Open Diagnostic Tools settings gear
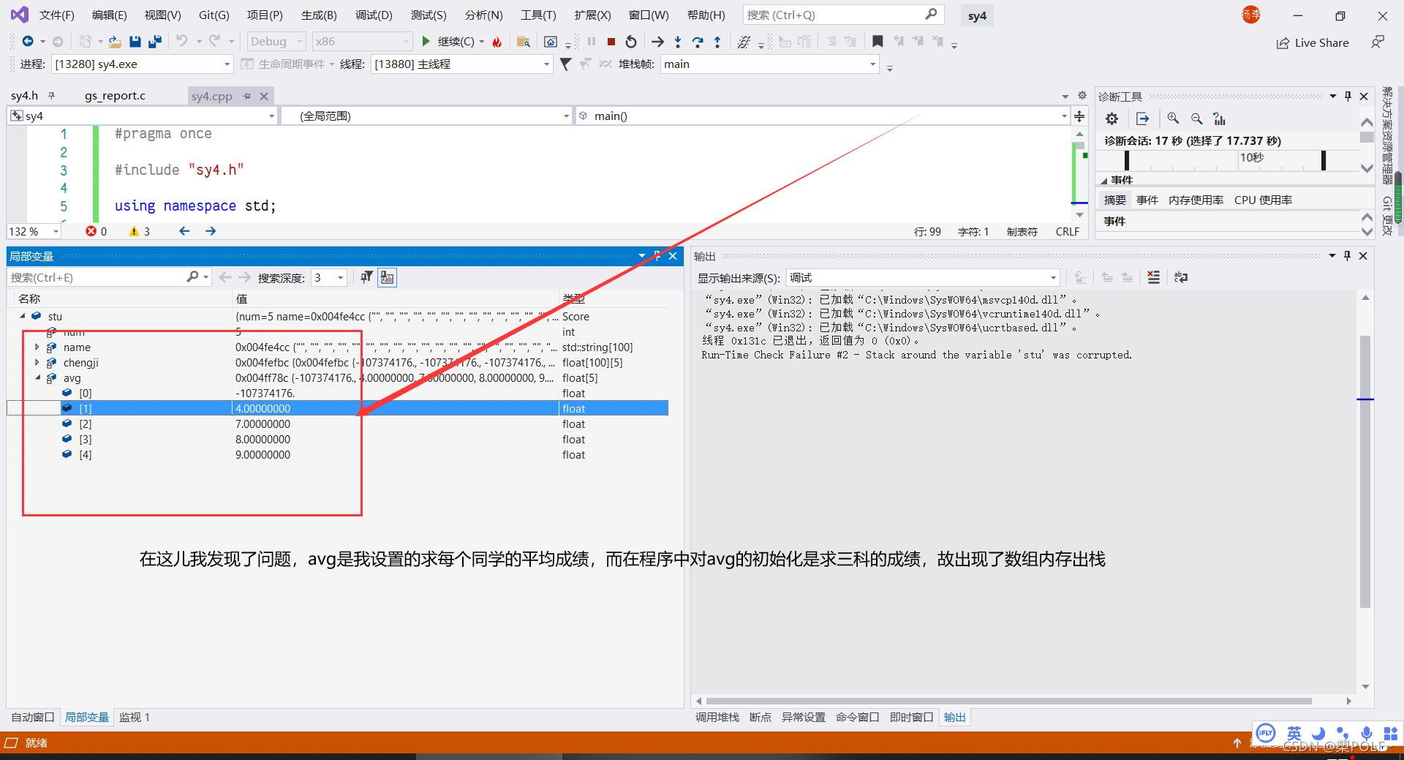The image size is (1404, 760). click(x=1111, y=118)
